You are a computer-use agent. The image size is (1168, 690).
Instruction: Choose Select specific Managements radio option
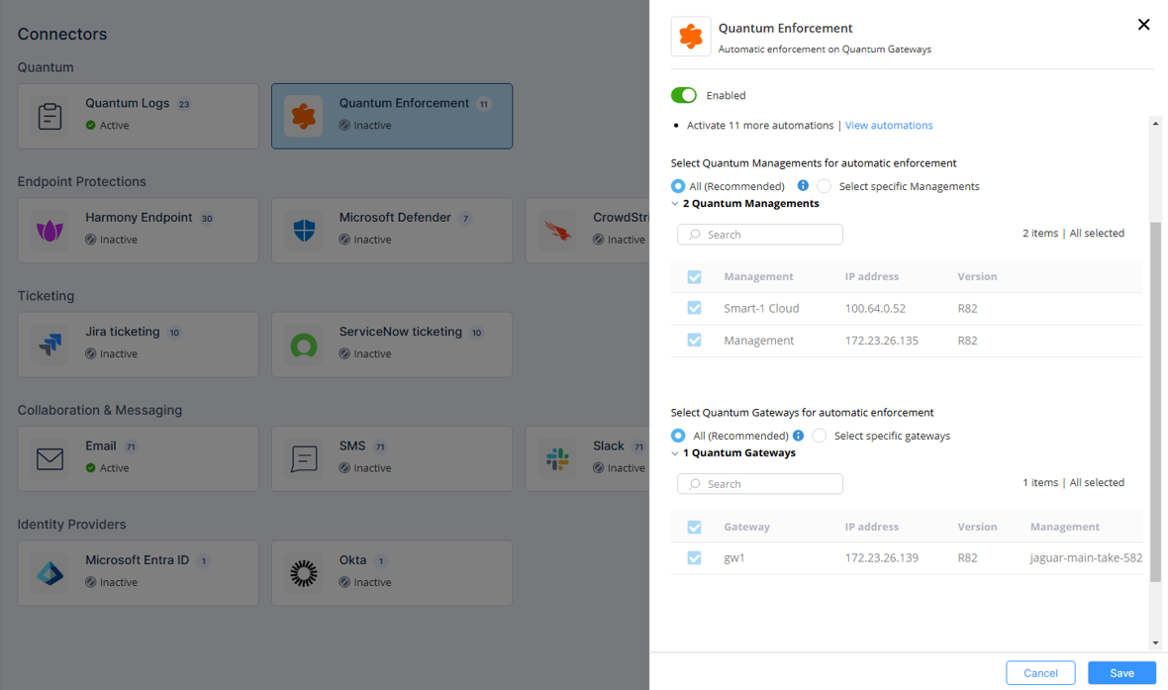pyautogui.click(x=824, y=185)
